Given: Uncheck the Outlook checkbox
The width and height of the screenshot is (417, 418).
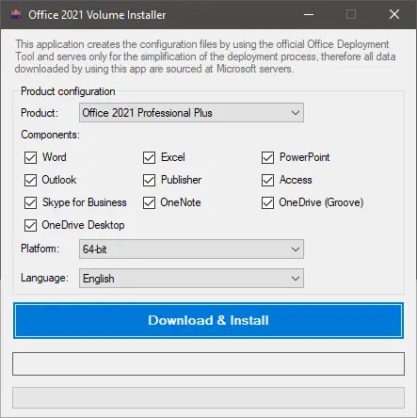Looking at the screenshot, I should [30, 180].
